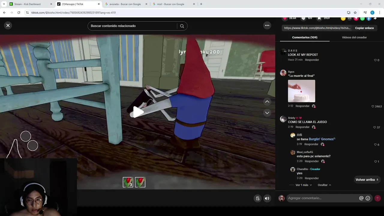This screenshot has height=216, width=384.
Task: Bookmark this page with star icon
Action: [x=355, y=13]
